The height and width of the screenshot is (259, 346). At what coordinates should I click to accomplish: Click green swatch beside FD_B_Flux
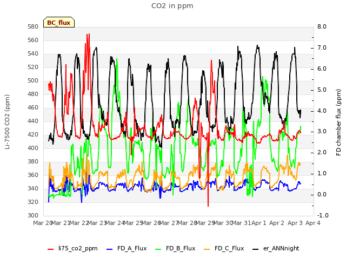(x=158, y=249)
